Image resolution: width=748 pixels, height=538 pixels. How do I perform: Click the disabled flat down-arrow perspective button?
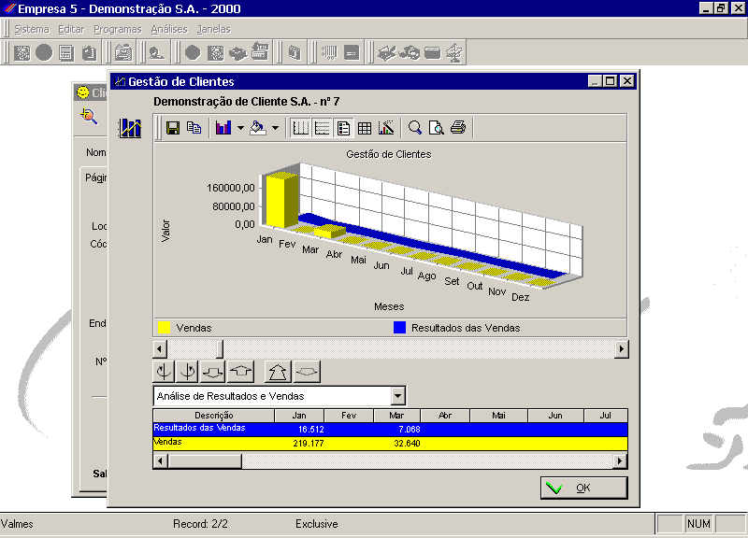(307, 372)
